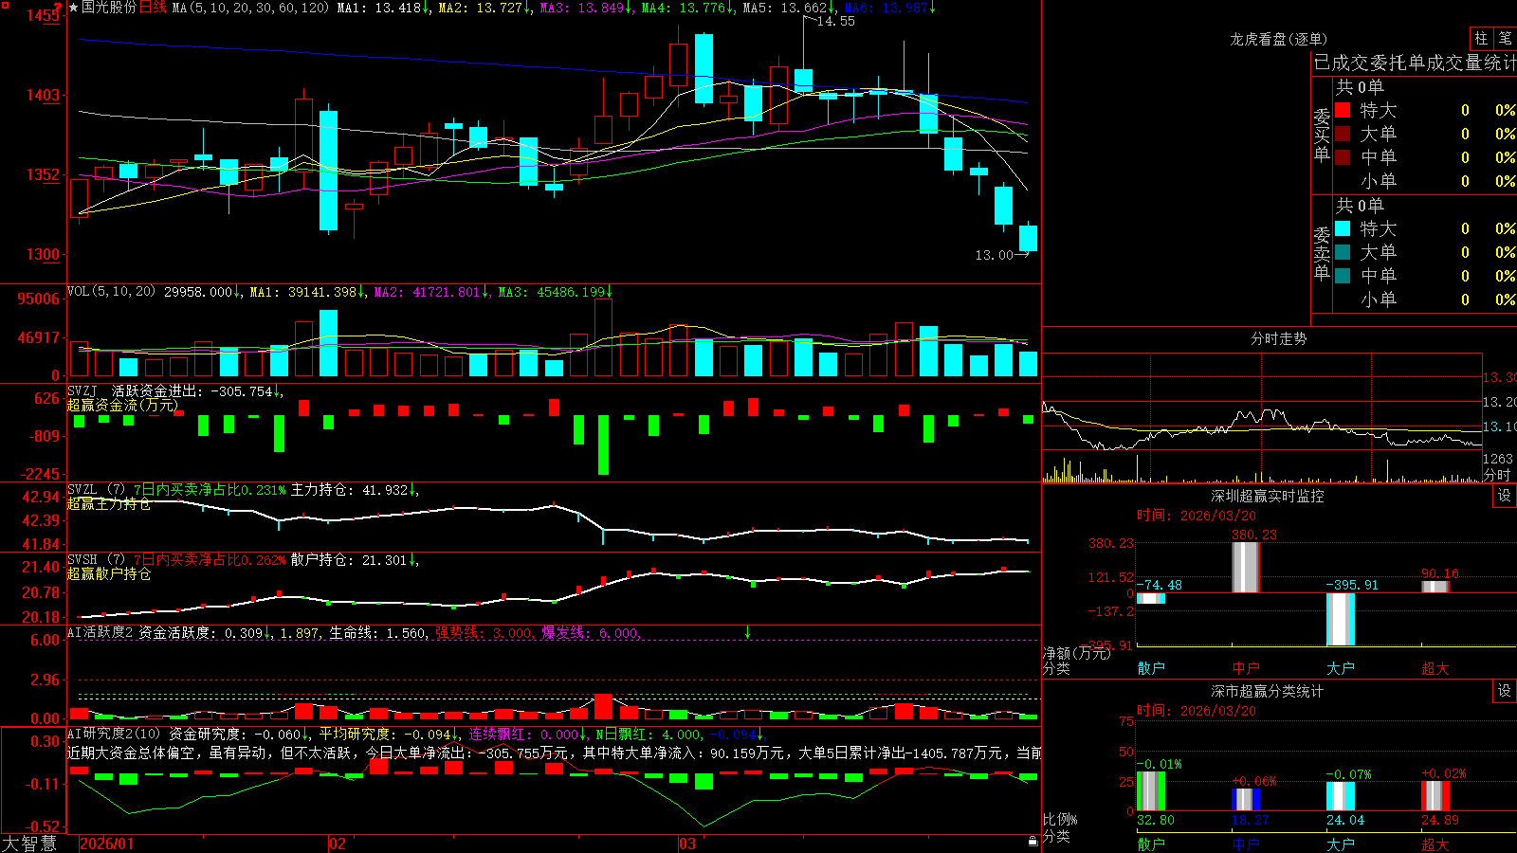Click the small red square icon in top-left corner
The image size is (1517, 853).
tap(5, 6)
